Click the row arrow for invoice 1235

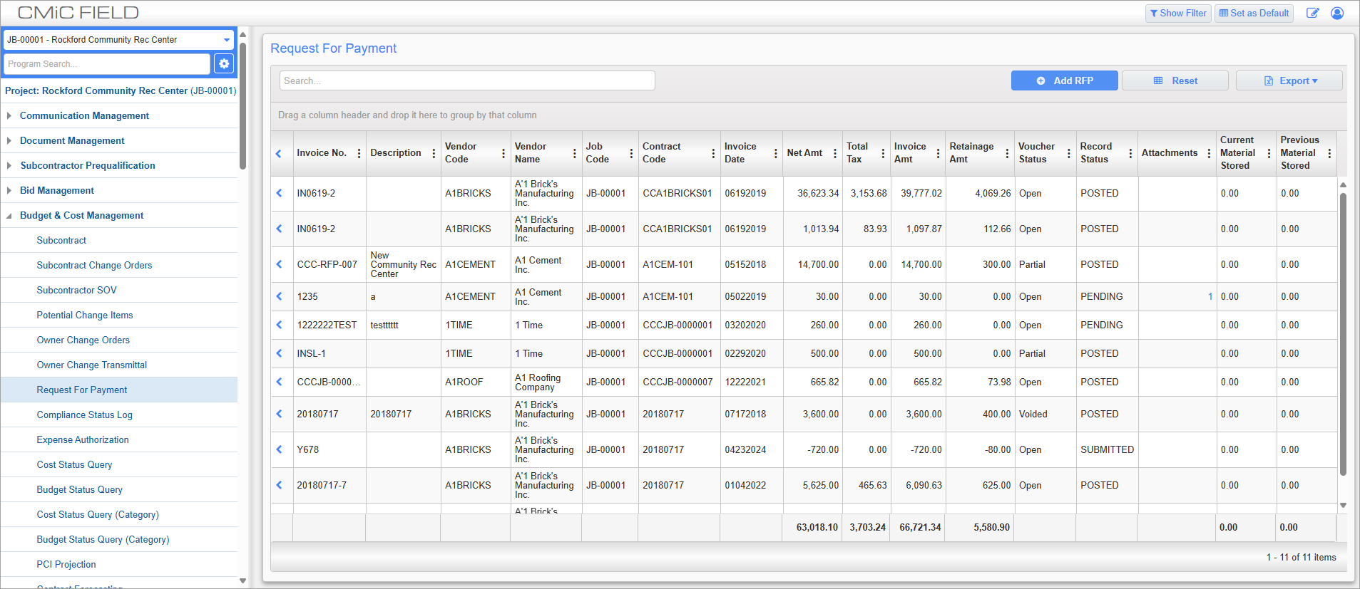coord(280,296)
